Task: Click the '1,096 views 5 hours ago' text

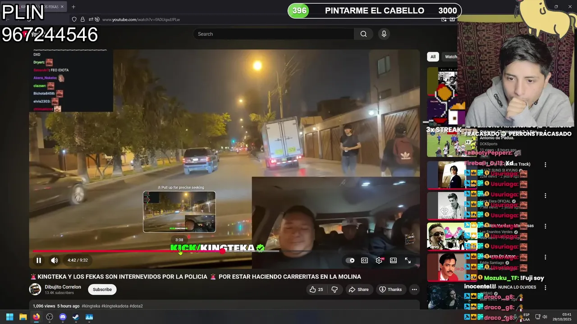Action: (56, 306)
